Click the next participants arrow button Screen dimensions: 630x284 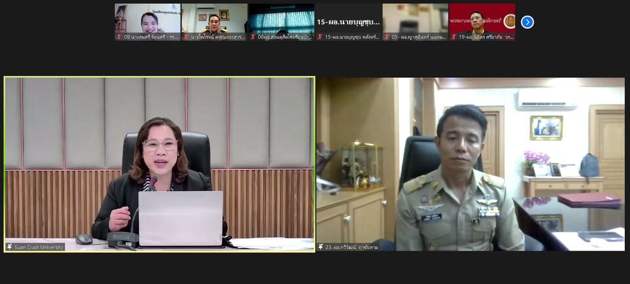pyautogui.click(x=527, y=22)
